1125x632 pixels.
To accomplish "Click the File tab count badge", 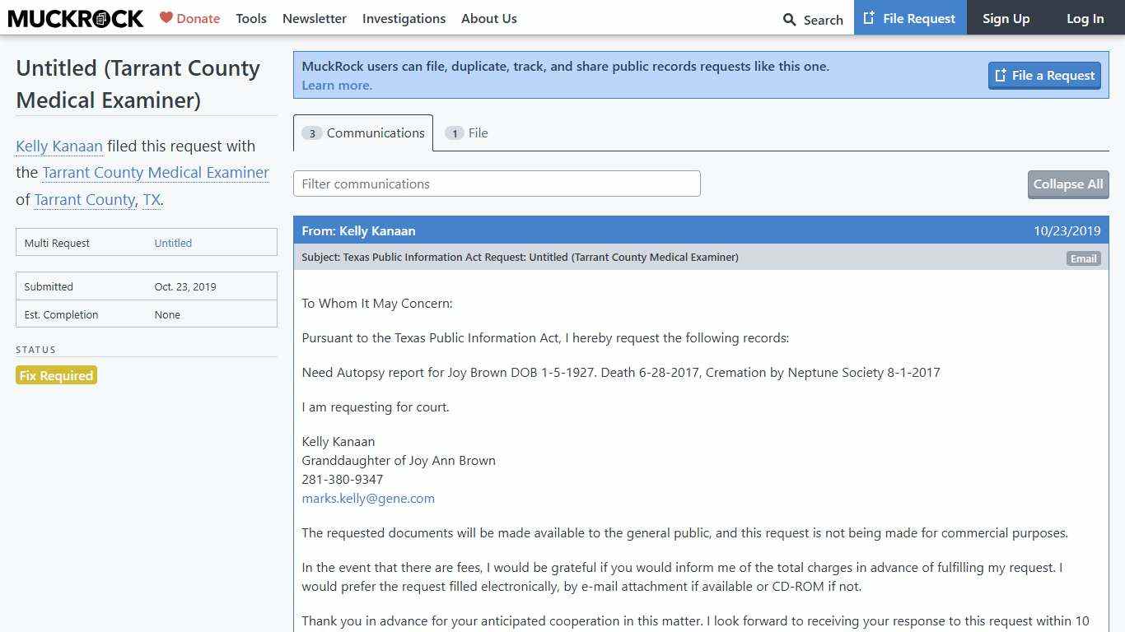I will point(454,133).
